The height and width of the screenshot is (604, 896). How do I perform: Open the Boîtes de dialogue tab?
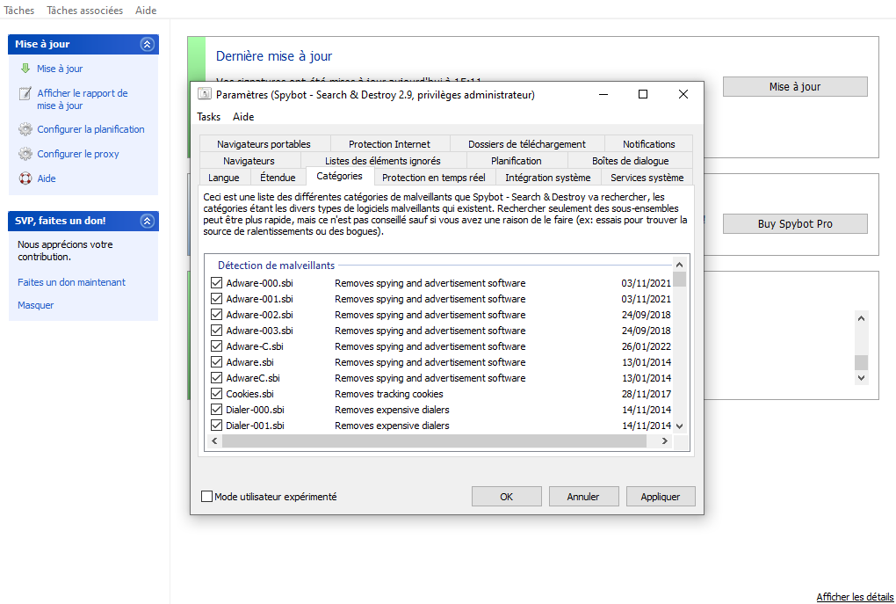click(x=631, y=161)
